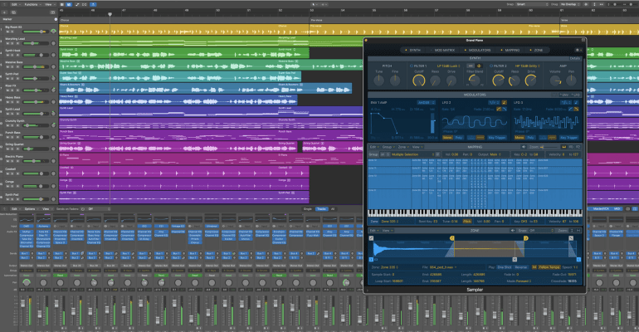Open Filter 2 type dropdown HP 12dB Gritty
The height and width of the screenshot is (332, 639).
(528, 66)
